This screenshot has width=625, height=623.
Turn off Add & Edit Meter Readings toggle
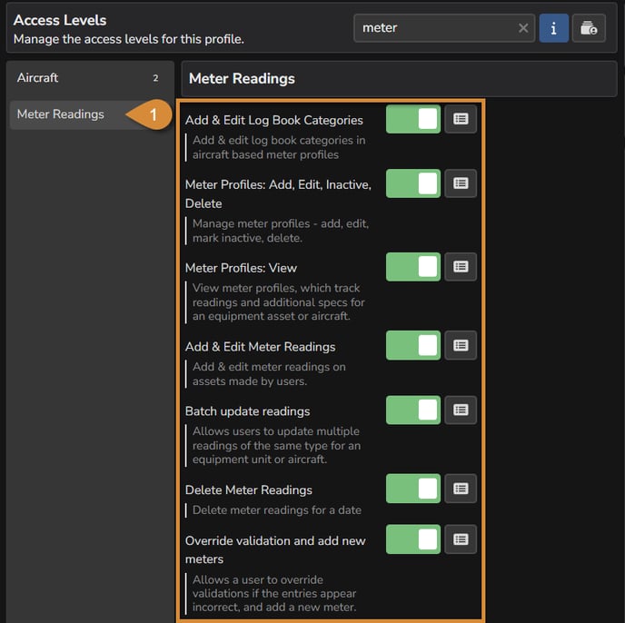tap(413, 345)
